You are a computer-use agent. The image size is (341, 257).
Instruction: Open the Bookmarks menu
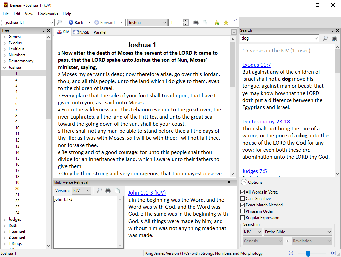(x=48, y=14)
